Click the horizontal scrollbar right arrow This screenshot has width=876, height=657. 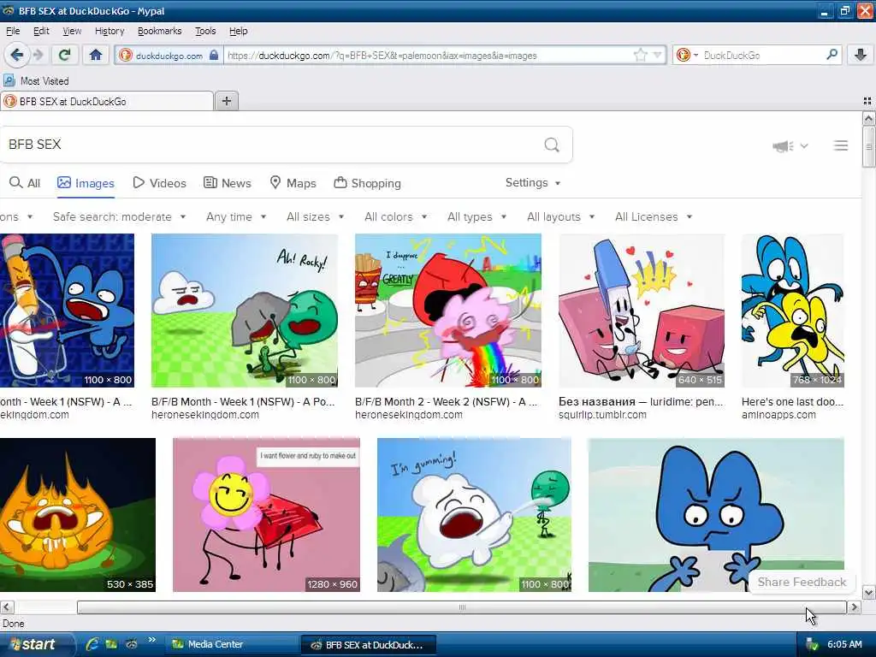point(855,607)
